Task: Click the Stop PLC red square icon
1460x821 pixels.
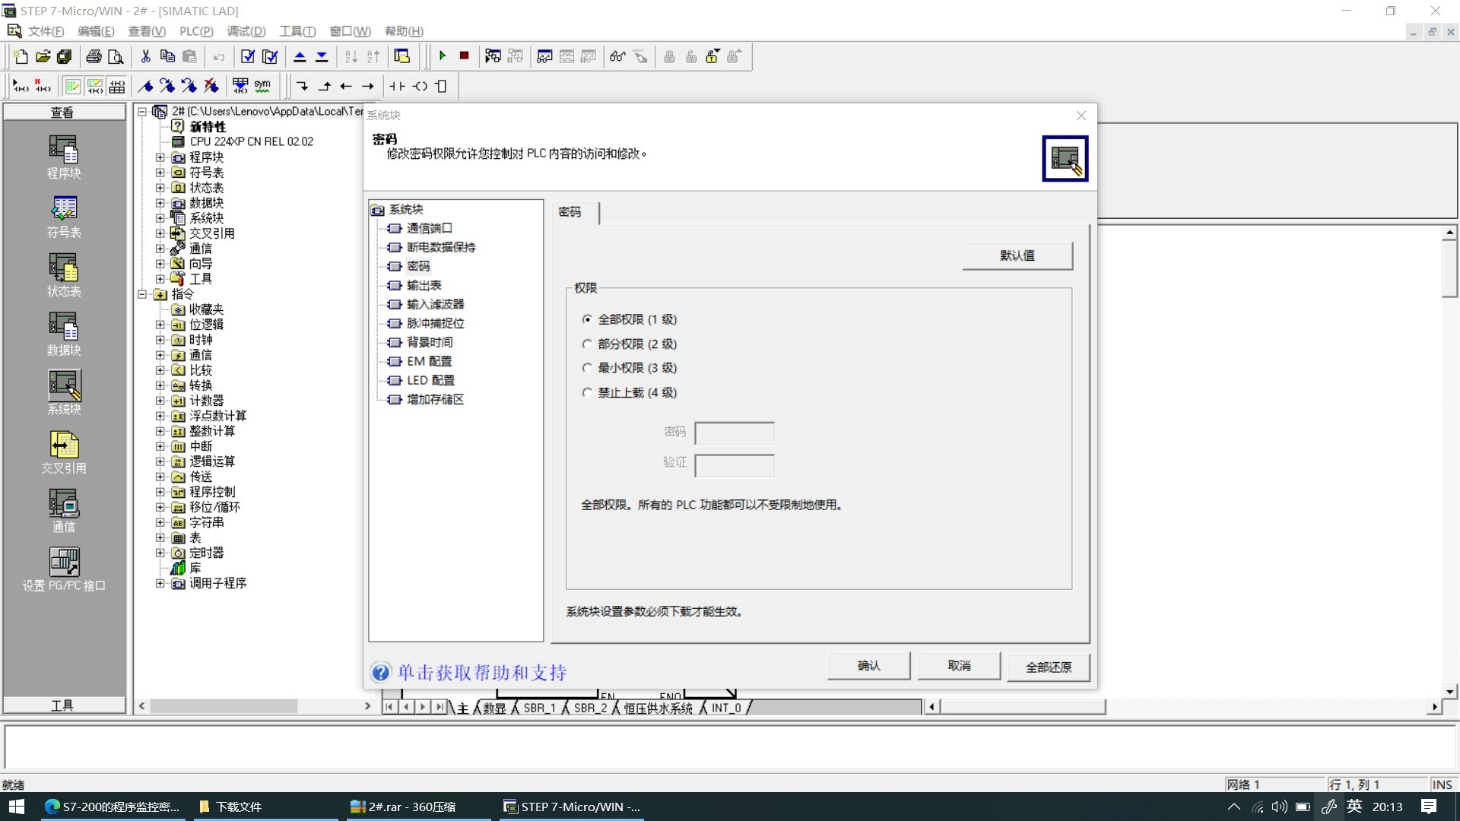Action: [x=464, y=55]
